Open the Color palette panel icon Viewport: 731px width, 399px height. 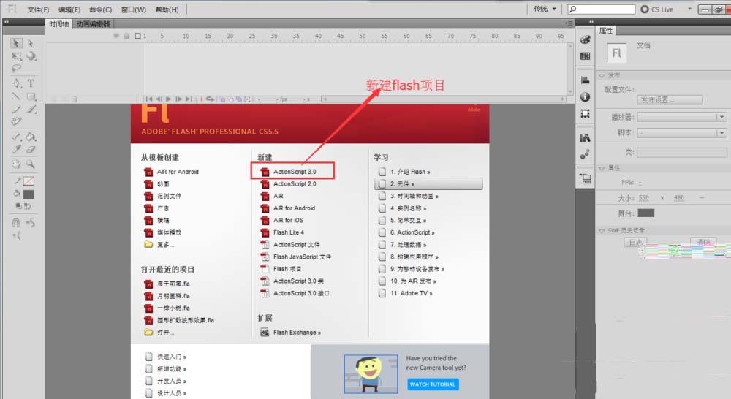[585, 40]
